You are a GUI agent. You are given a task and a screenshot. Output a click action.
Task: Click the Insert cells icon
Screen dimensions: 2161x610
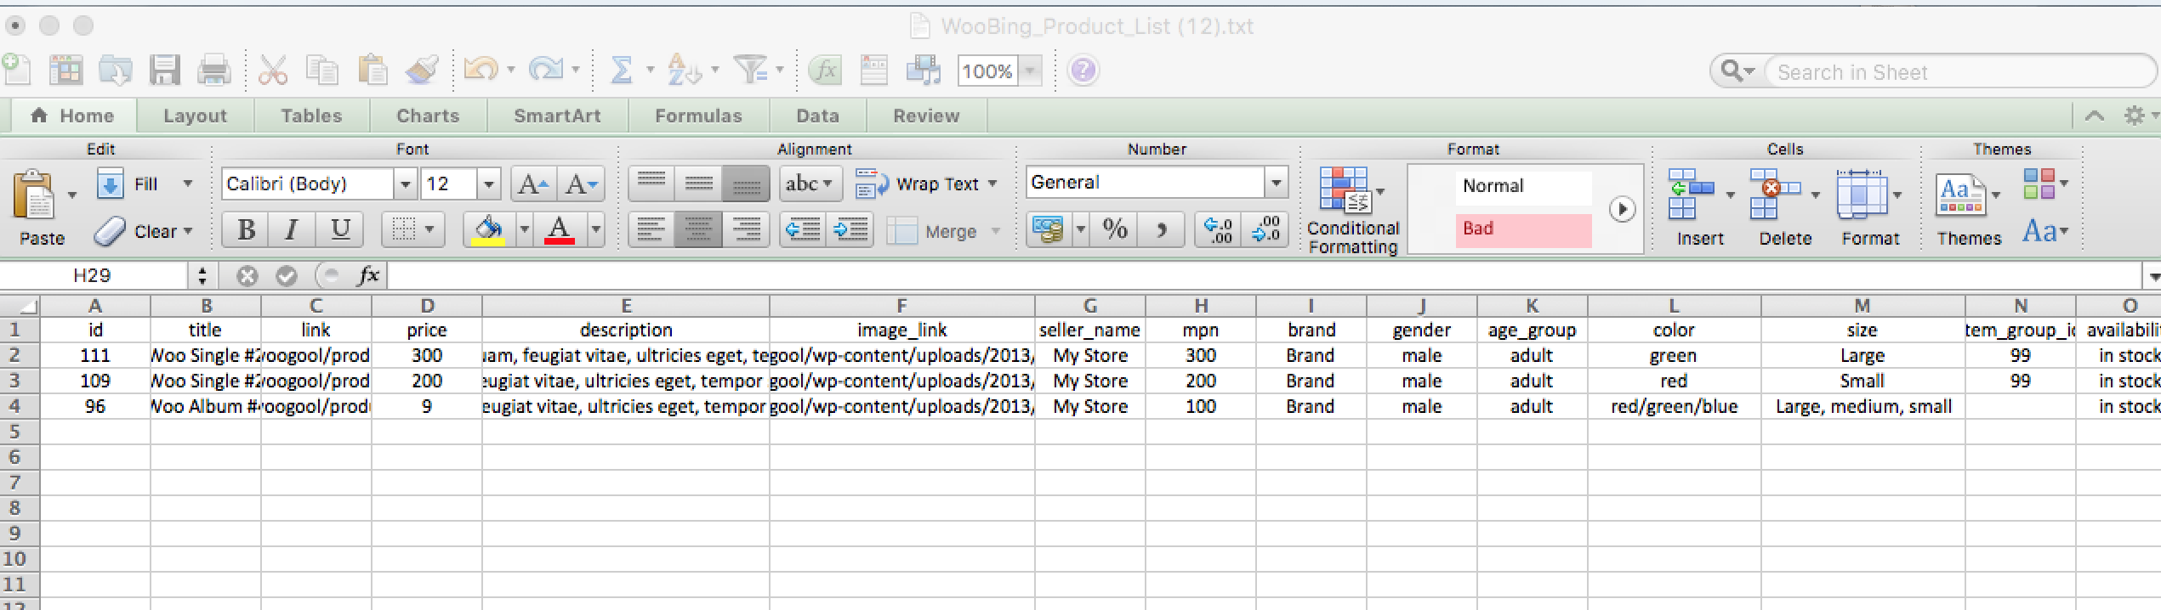pos(1692,194)
